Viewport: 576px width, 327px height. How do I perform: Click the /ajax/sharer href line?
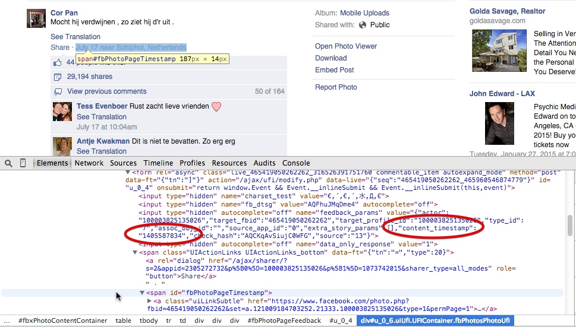point(217,261)
